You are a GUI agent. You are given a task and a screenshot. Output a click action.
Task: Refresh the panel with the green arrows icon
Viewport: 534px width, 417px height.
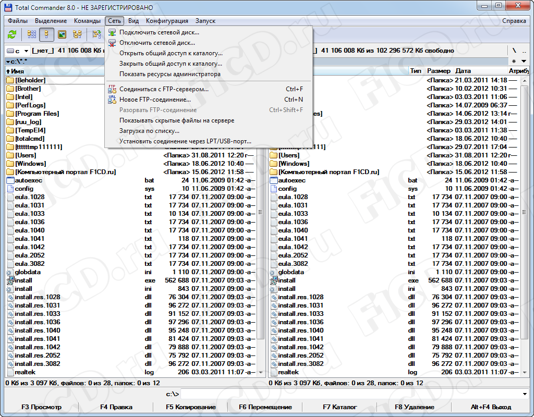[13, 34]
